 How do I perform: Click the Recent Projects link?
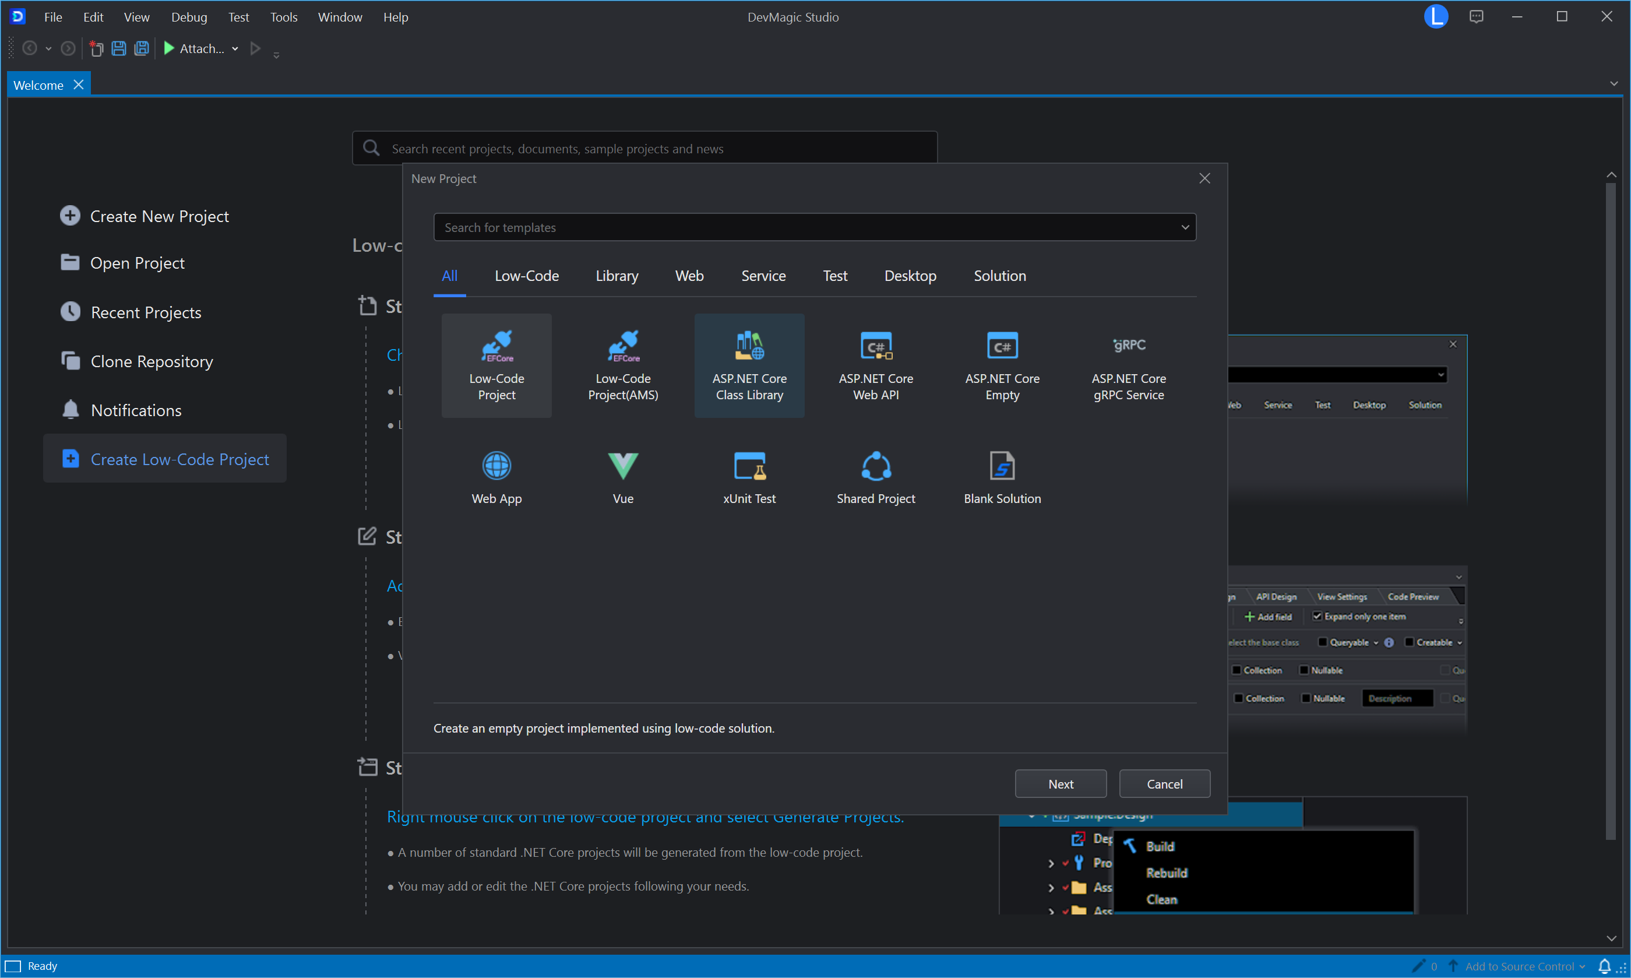[146, 312]
